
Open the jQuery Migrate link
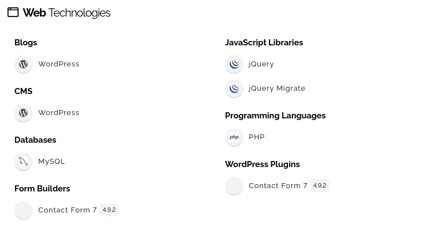[x=277, y=89]
